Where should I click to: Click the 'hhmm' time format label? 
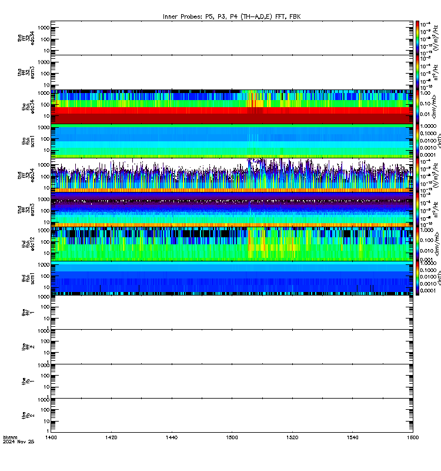point(10,437)
